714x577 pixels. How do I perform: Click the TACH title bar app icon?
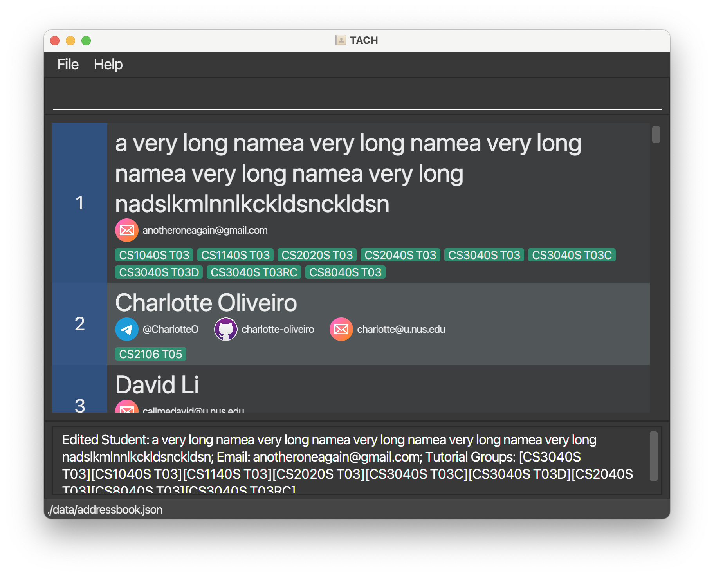[340, 40]
